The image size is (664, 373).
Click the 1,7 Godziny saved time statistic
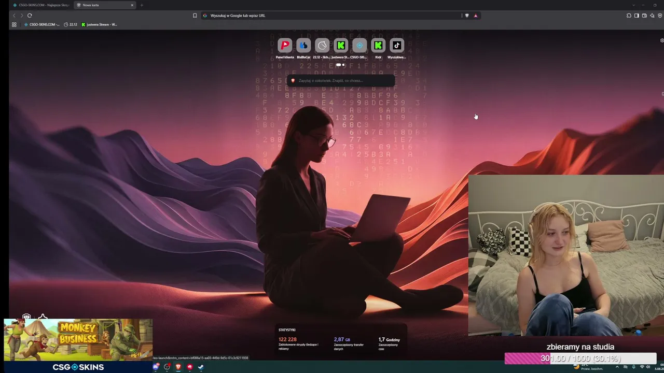tap(389, 342)
